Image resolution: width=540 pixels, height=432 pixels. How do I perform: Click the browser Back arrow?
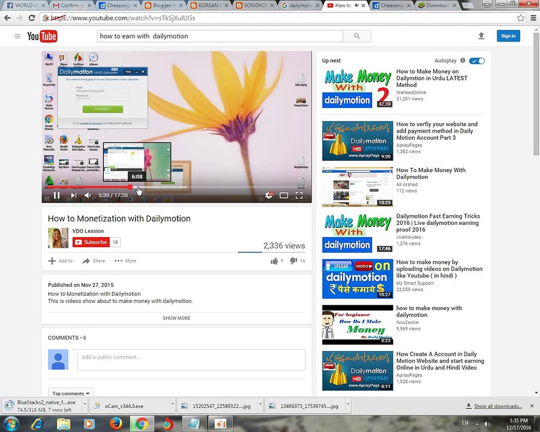[x=7, y=18]
